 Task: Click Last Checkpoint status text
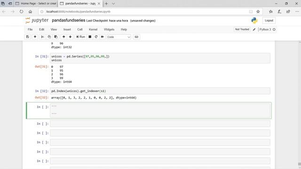click(x=107, y=21)
